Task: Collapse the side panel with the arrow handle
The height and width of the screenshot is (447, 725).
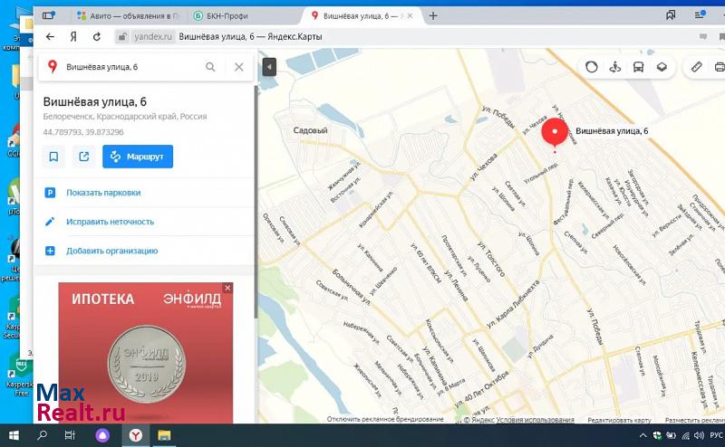Action: [269, 67]
